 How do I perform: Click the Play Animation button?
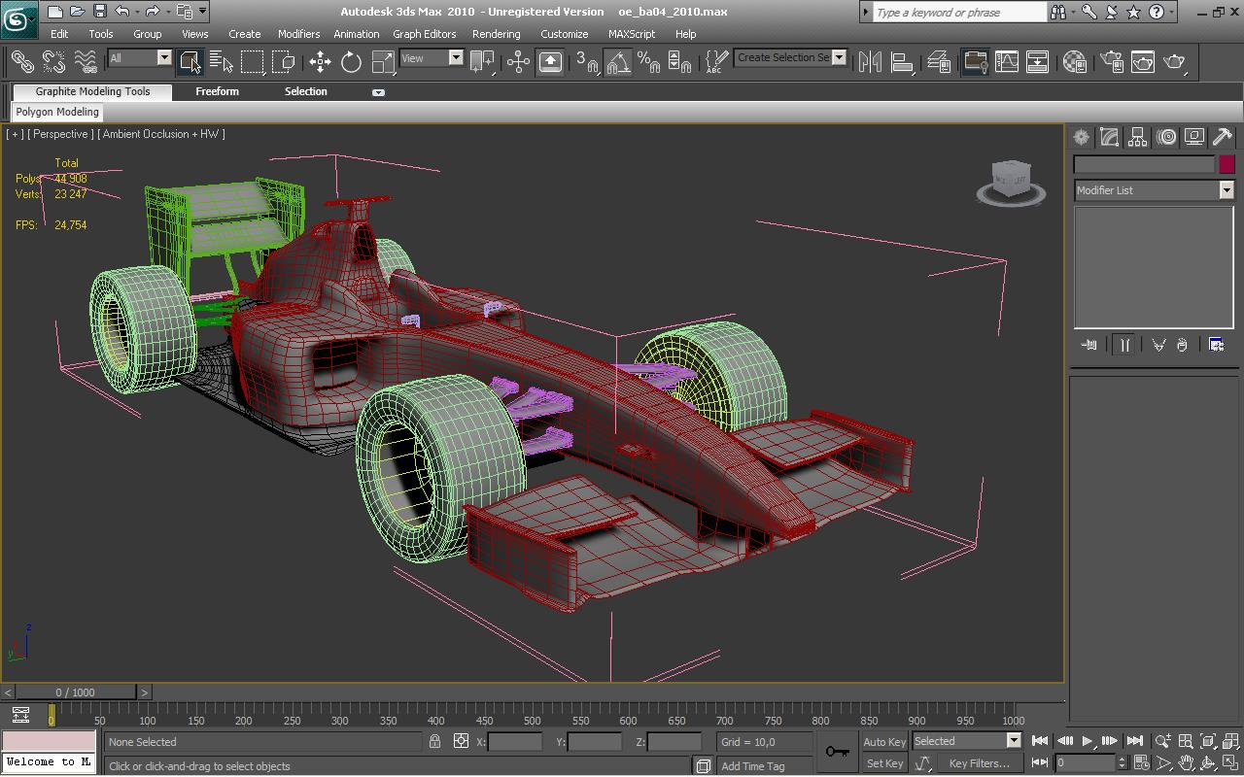[x=1088, y=741]
